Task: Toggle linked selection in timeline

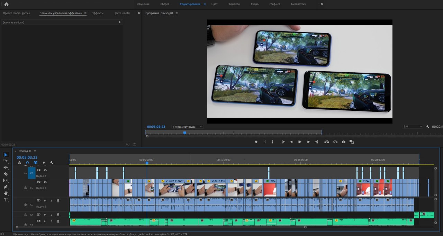Action: tap(35, 163)
